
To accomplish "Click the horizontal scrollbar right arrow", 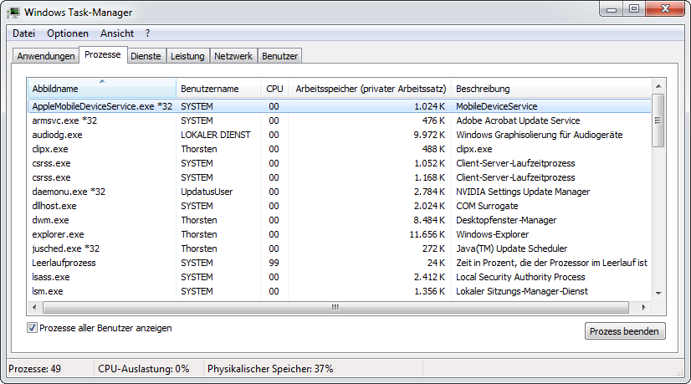I will (644, 307).
